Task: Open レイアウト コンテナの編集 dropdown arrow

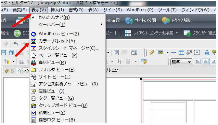Action: coord(177,33)
